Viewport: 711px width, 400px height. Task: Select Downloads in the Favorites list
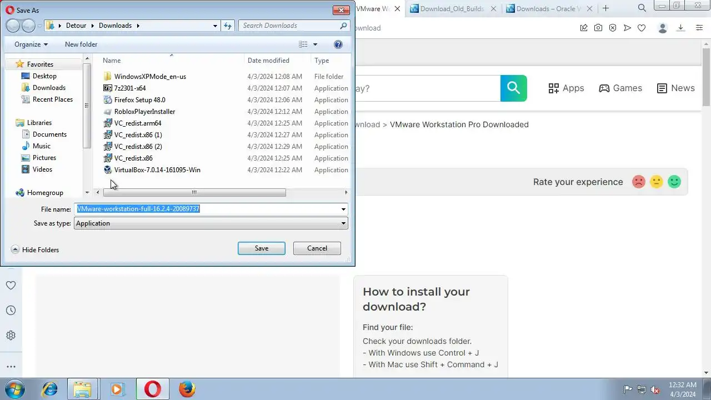click(x=49, y=88)
